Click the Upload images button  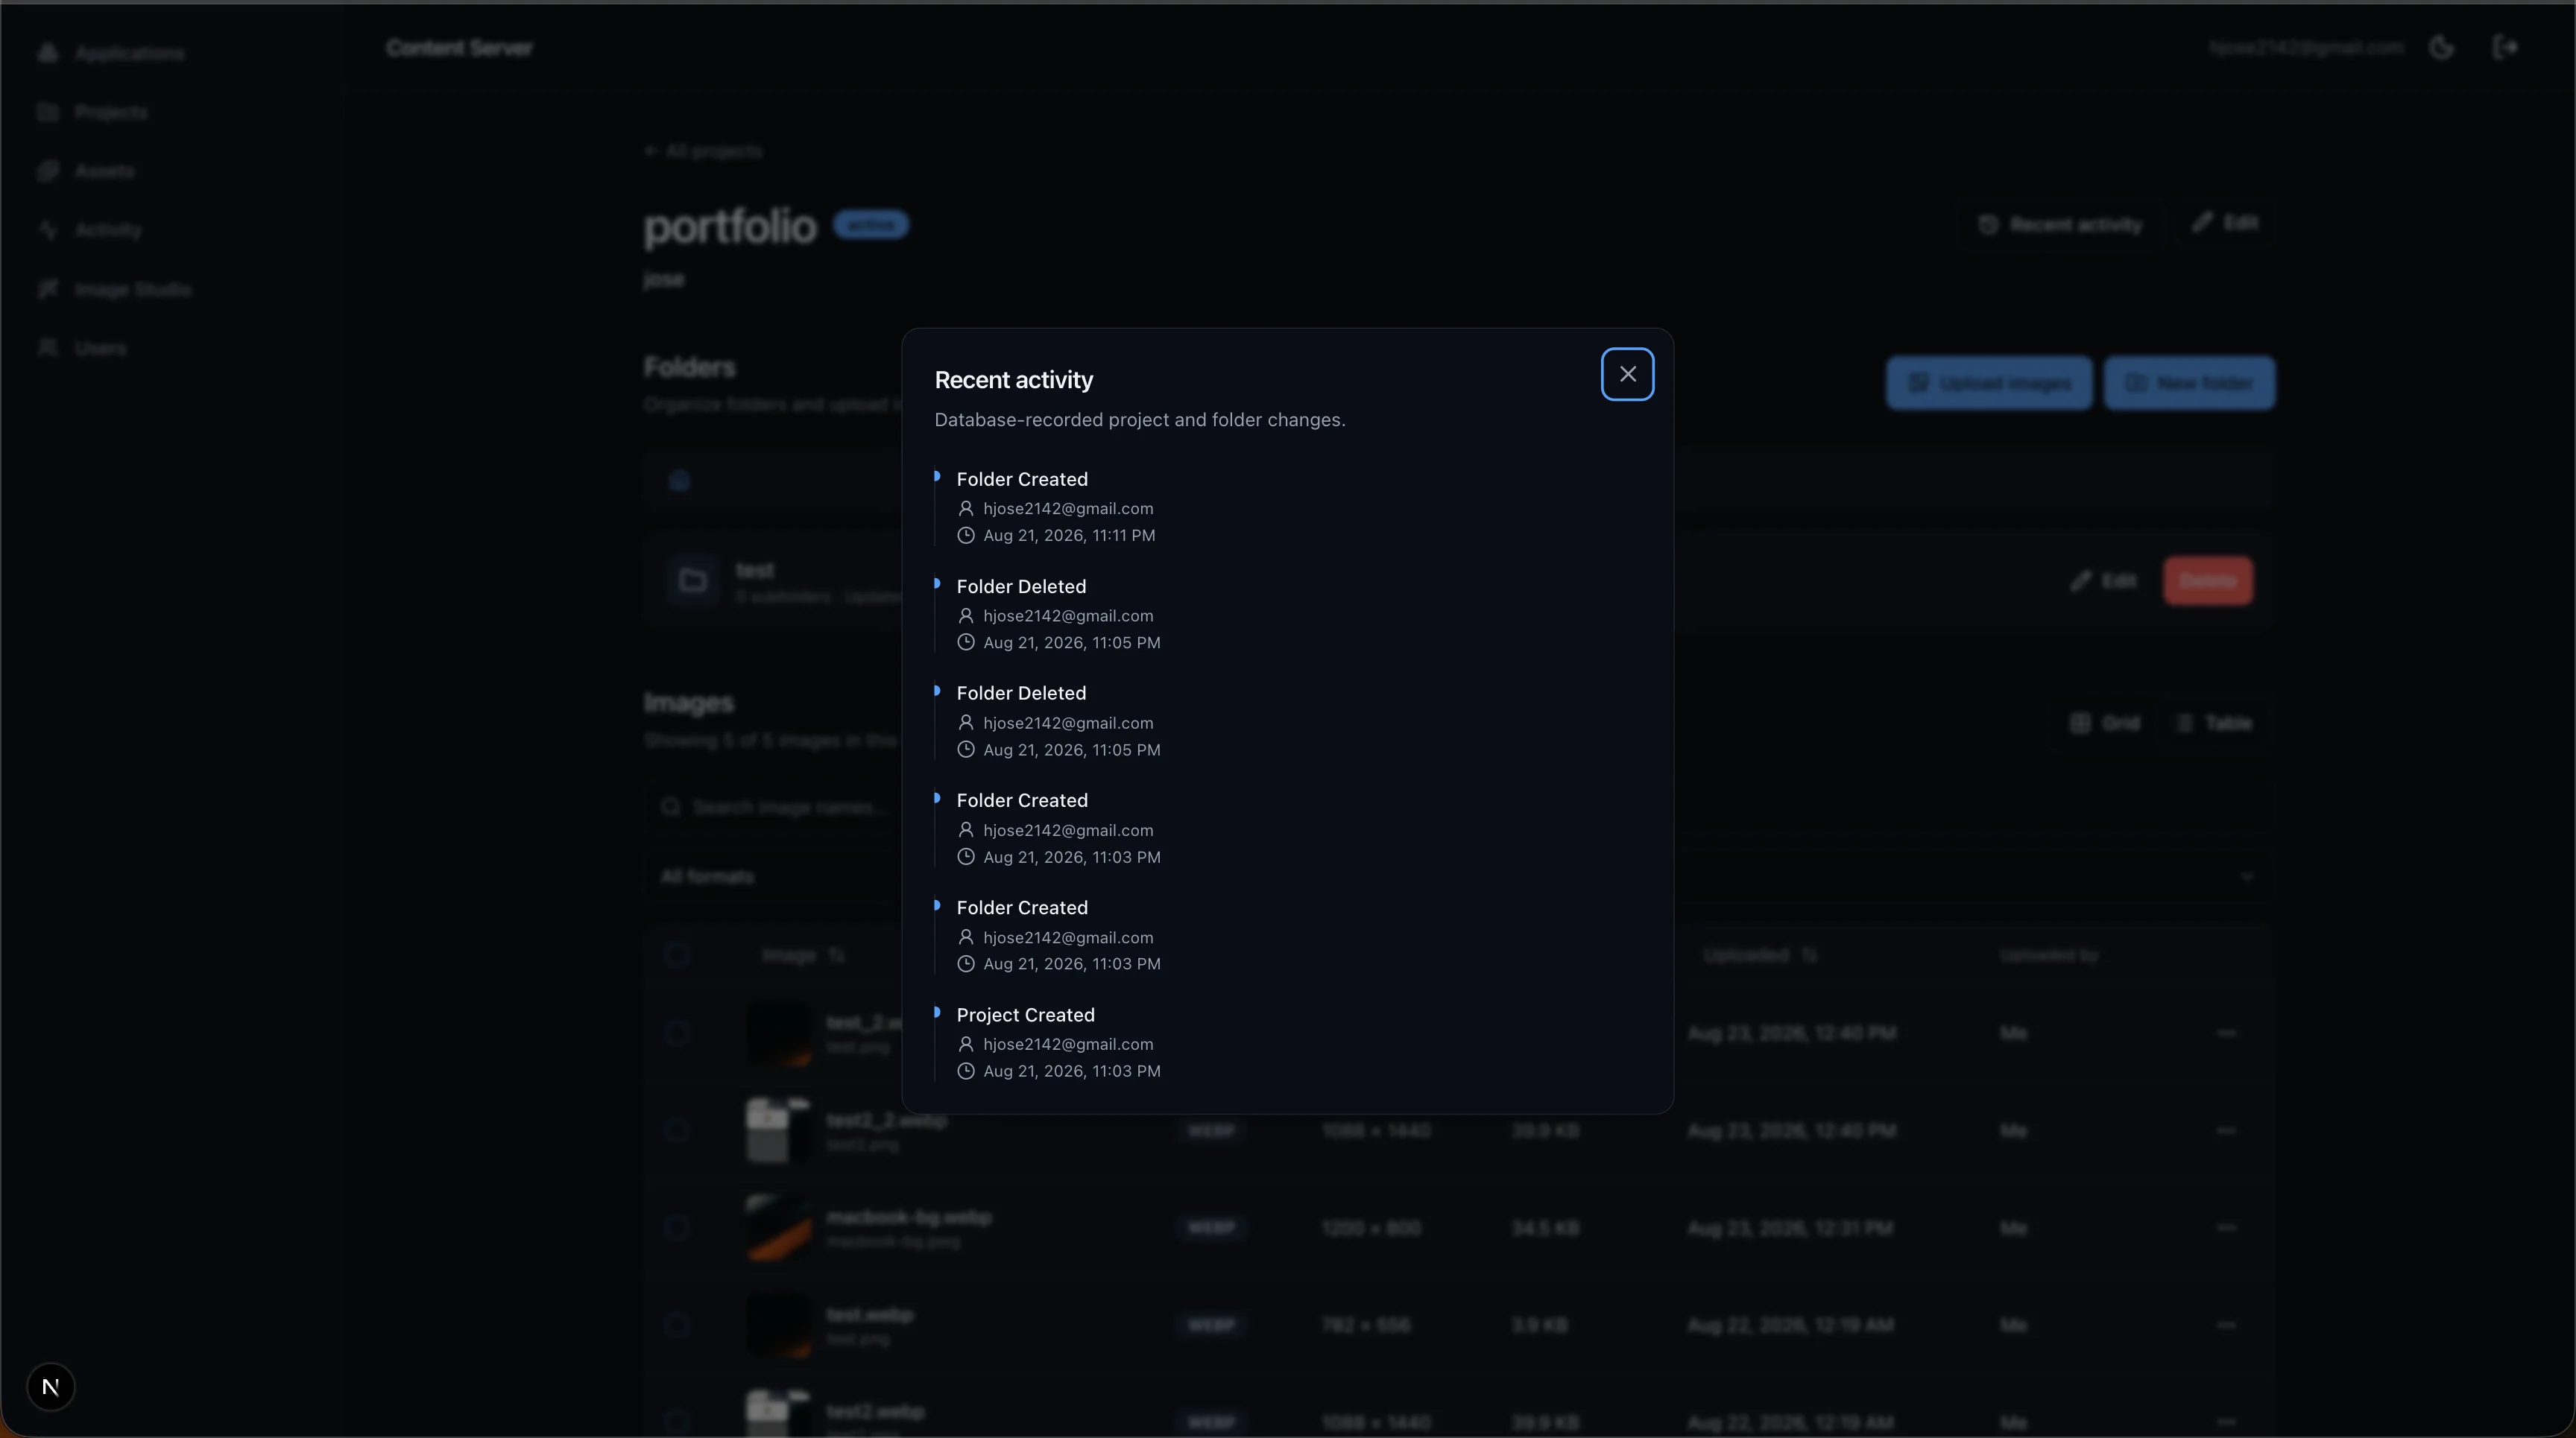coord(1989,383)
